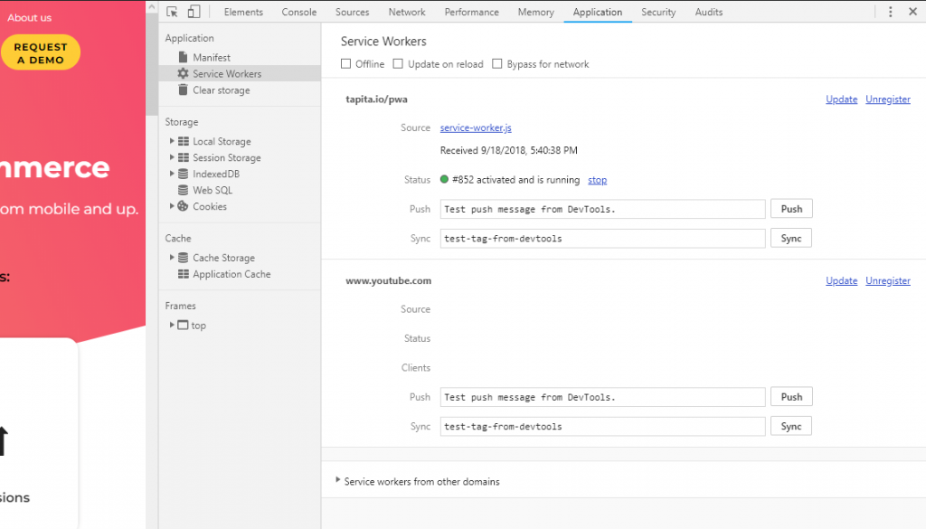Check Update on reload option

pos(398,64)
